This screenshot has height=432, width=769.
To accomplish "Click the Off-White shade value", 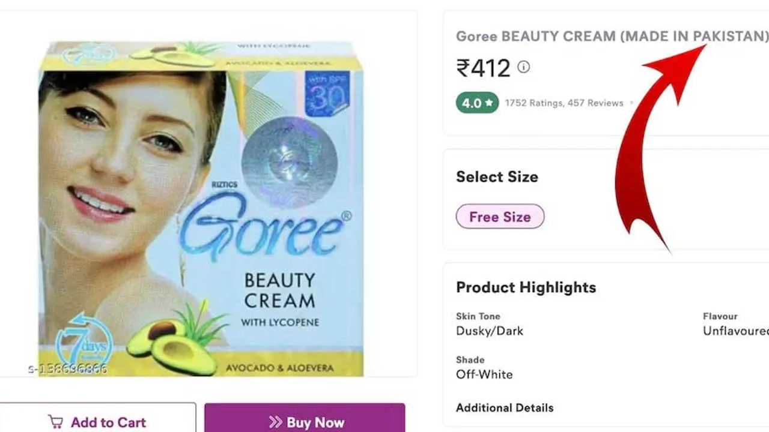I will click(484, 374).
